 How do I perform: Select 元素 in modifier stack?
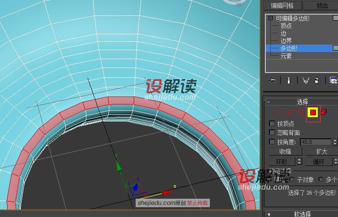point(286,56)
